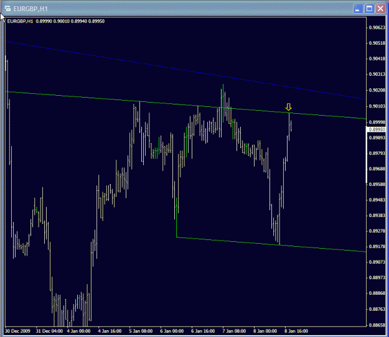Image resolution: width=389 pixels, height=337 pixels.
Task: Select the blue upper trendline
Action: 186,70
